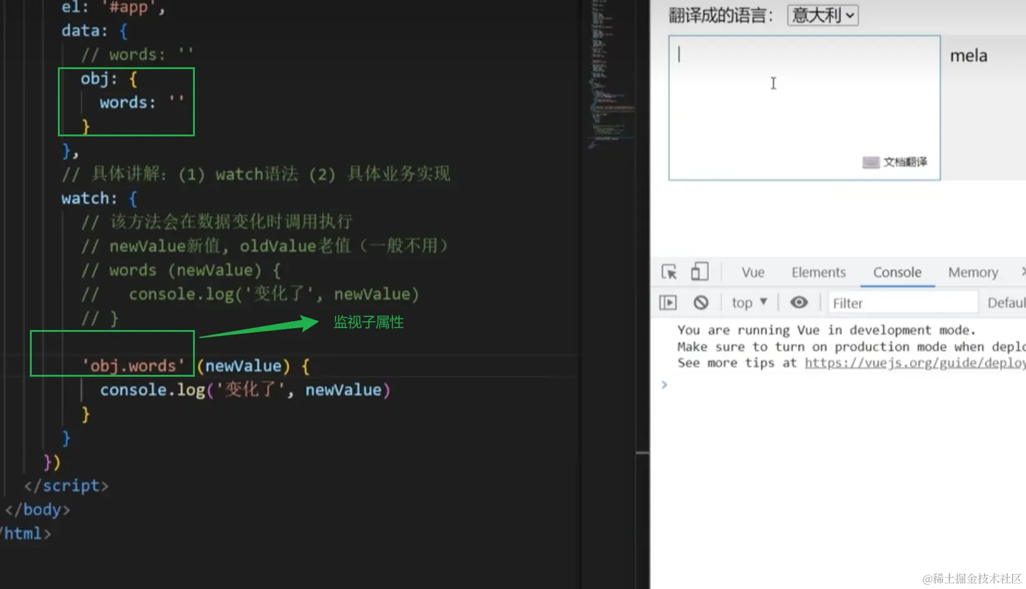Click the DevTools inspect element icon
Viewport: 1026px width, 589px height.
669,272
